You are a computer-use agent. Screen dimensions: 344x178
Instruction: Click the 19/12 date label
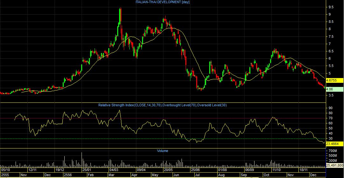(60, 170)
